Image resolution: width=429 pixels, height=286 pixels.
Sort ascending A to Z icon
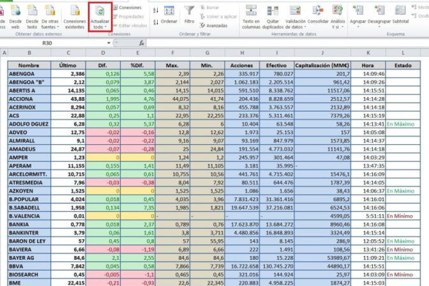coord(156,11)
